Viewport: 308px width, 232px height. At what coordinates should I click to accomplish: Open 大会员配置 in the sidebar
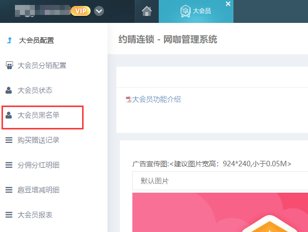pos(36,40)
